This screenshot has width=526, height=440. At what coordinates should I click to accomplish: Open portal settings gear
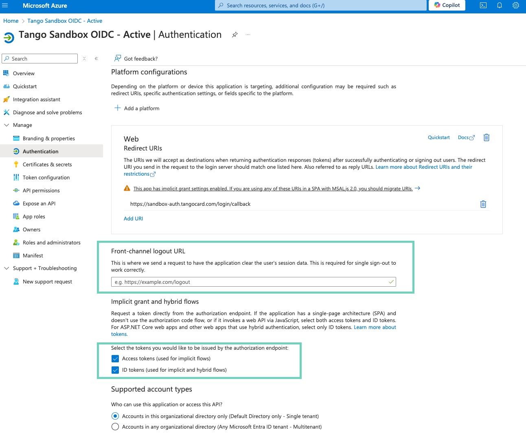(516, 5)
